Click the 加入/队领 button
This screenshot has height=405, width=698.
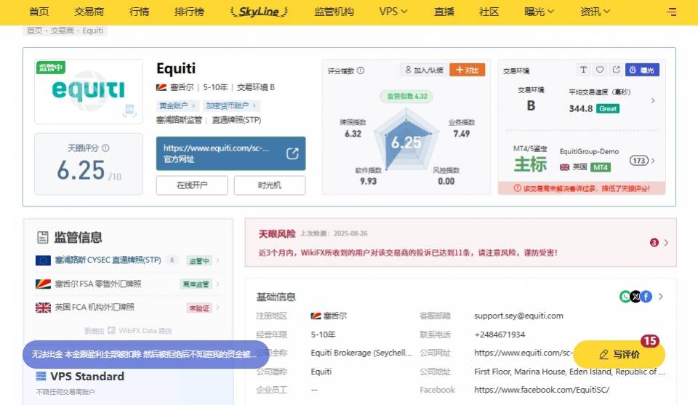(x=424, y=70)
